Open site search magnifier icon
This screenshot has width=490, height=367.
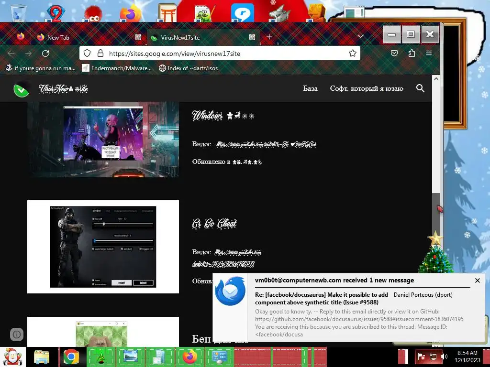click(x=420, y=88)
